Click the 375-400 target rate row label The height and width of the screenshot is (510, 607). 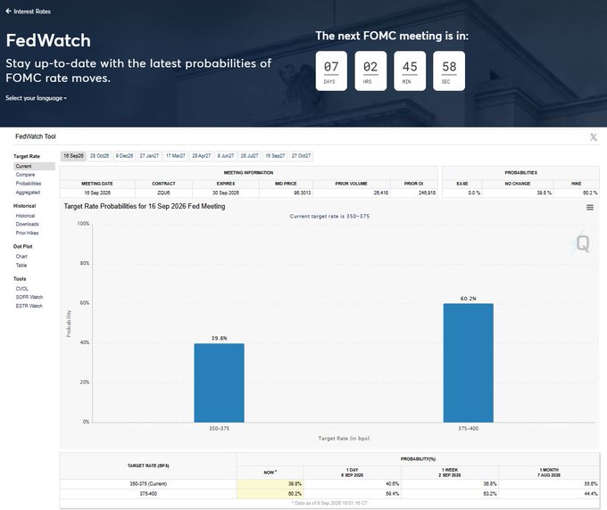[148, 494]
